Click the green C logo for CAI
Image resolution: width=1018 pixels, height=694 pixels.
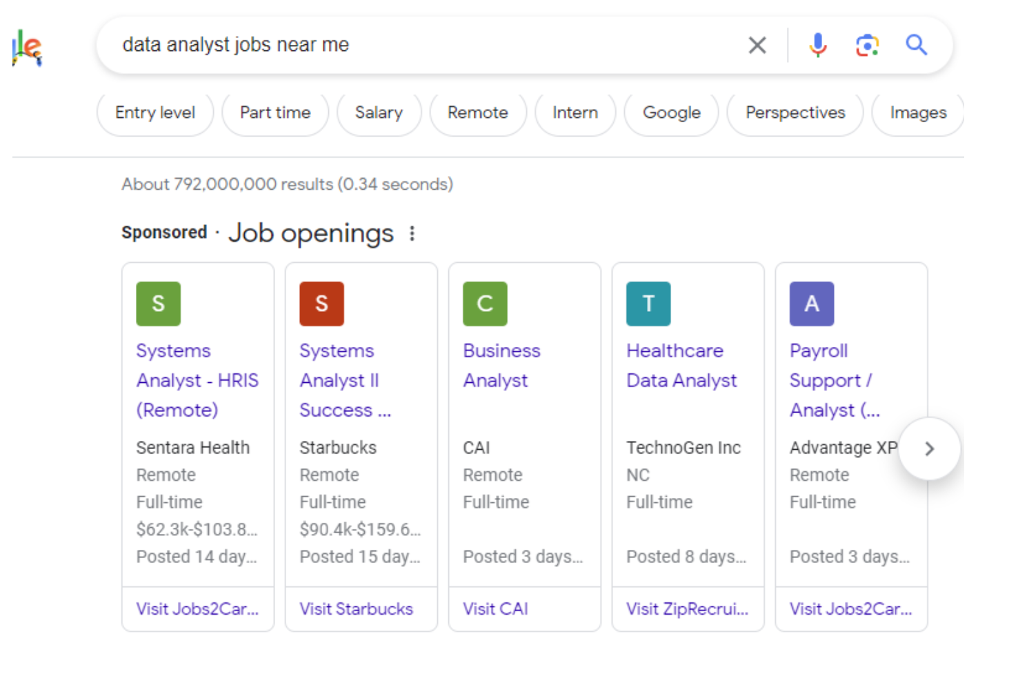coord(485,304)
